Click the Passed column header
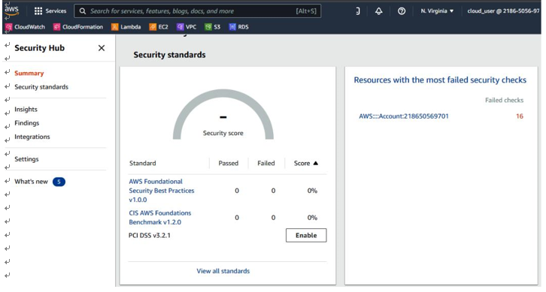546x292 pixels. [229, 164]
